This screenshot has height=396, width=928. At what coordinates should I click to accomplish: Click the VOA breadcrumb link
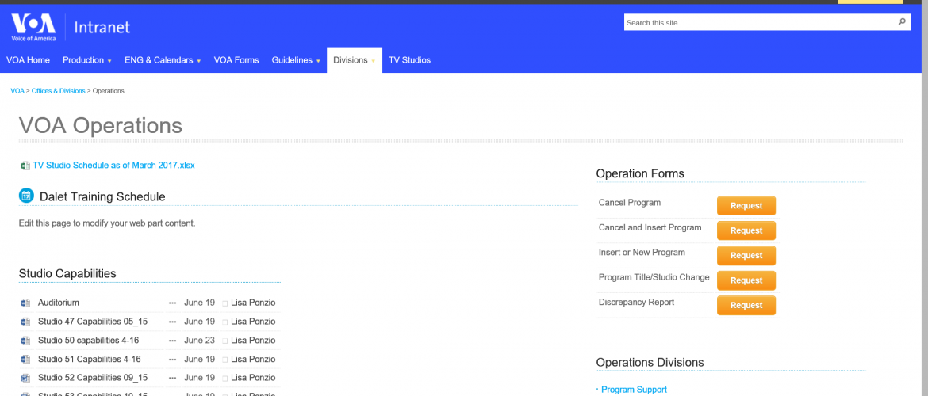(17, 91)
